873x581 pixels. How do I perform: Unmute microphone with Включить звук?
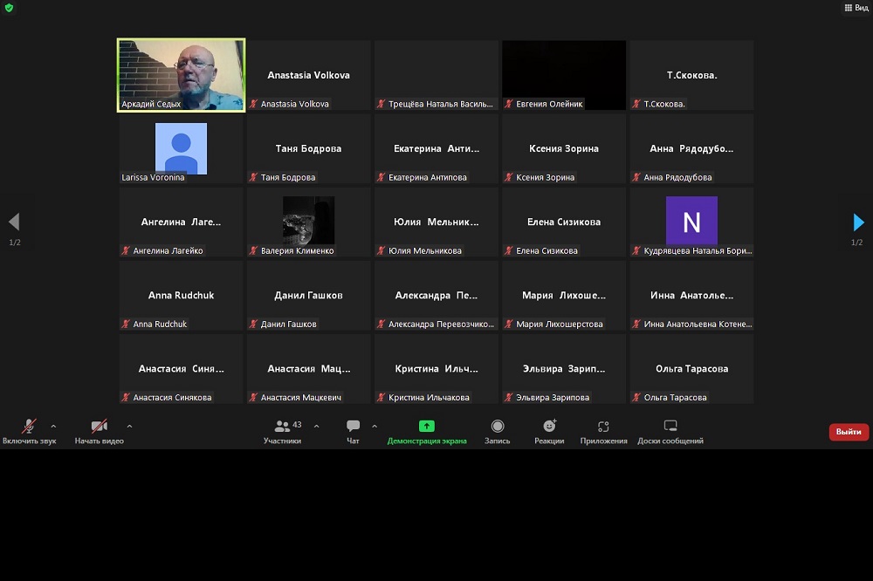coord(29,431)
